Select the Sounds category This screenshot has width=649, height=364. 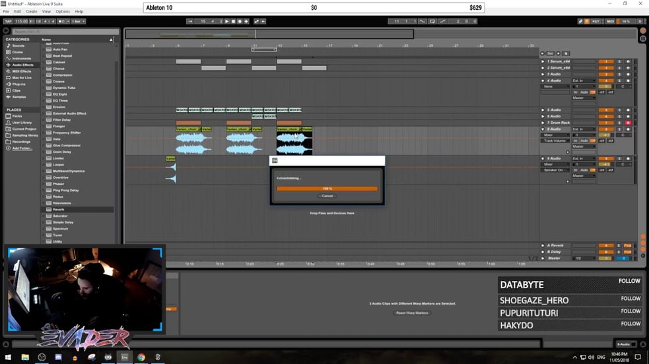point(18,45)
